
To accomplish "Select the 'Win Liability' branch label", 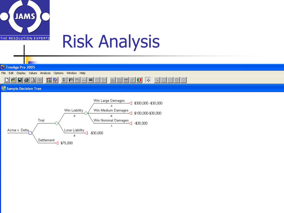I will tap(73, 110).
